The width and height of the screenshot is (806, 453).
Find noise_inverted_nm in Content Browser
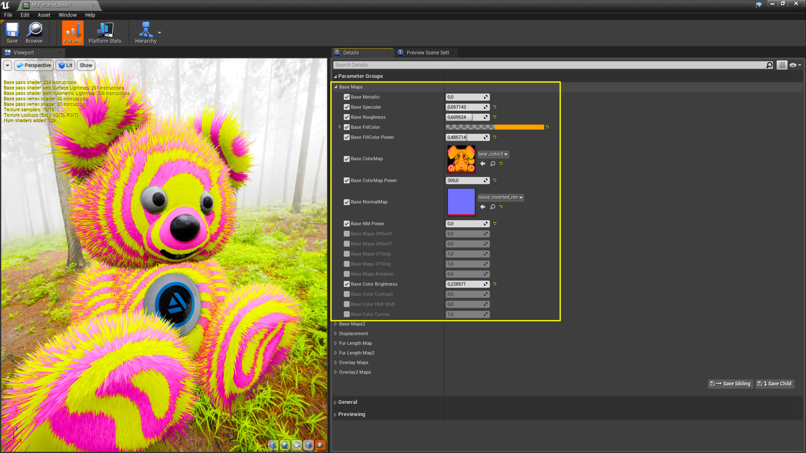point(493,207)
